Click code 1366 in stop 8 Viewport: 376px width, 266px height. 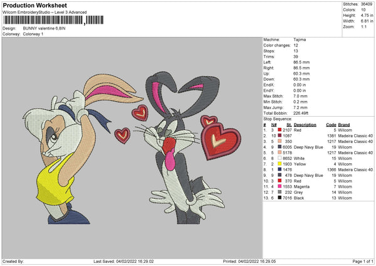[x=332, y=169]
